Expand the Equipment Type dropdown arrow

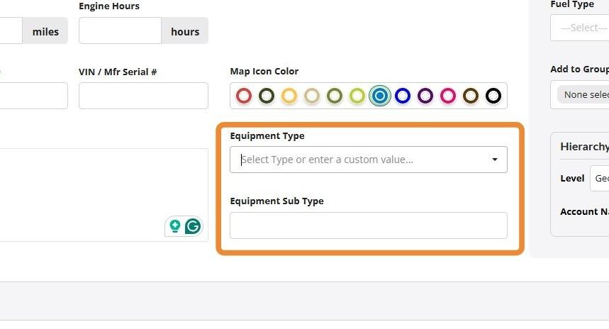(x=495, y=160)
